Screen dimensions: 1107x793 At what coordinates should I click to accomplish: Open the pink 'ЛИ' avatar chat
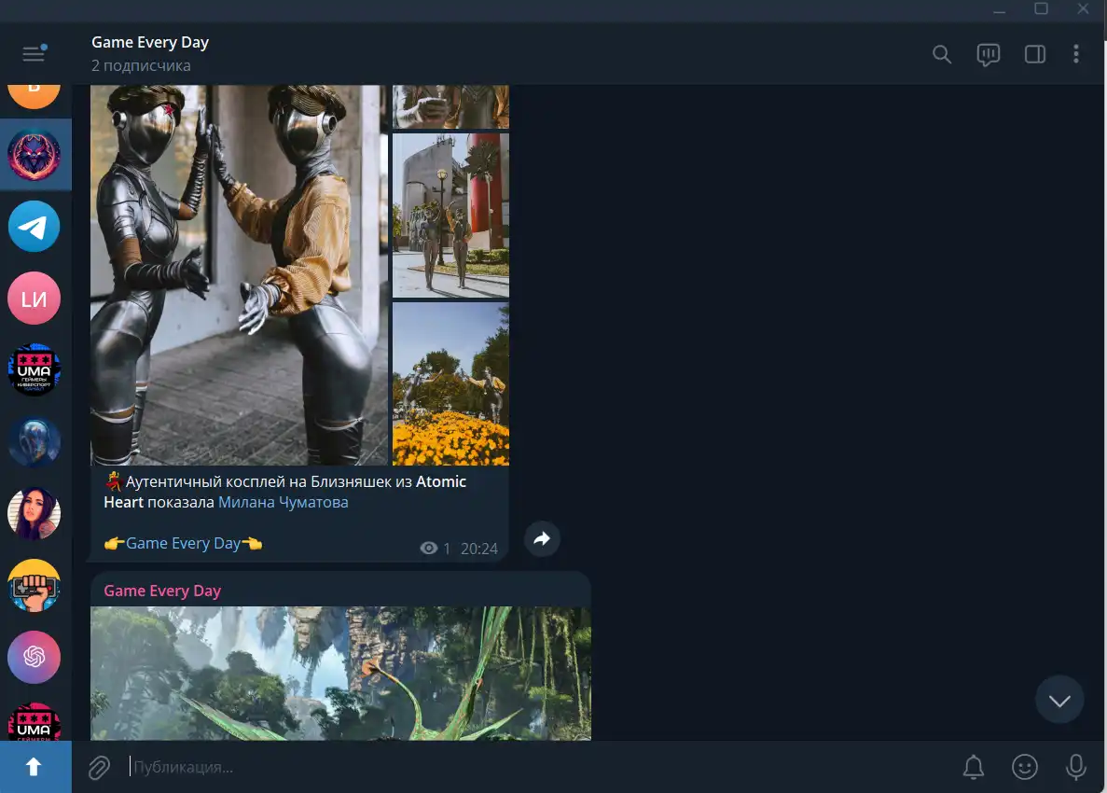34,299
